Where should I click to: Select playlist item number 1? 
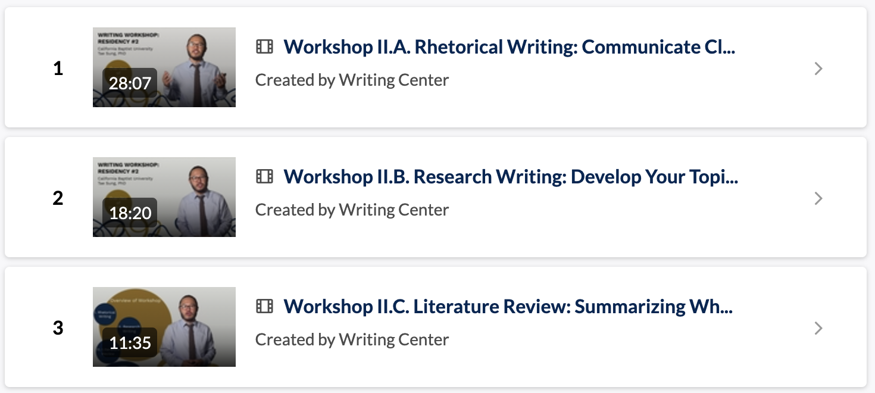pyautogui.click(x=58, y=69)
